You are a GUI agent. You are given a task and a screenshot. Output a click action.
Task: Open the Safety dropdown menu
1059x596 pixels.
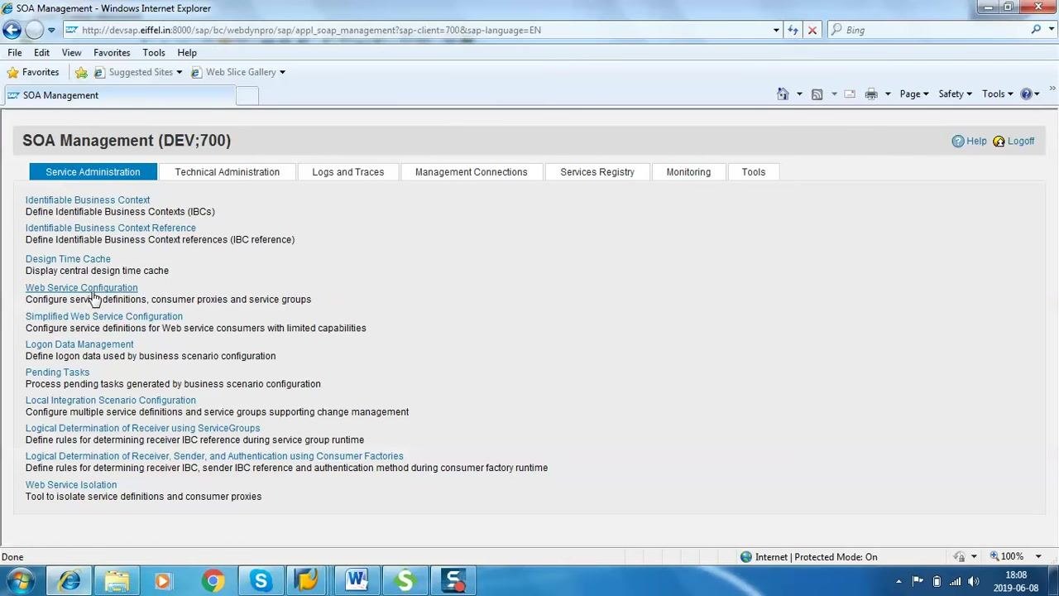[x=955, y=94]
